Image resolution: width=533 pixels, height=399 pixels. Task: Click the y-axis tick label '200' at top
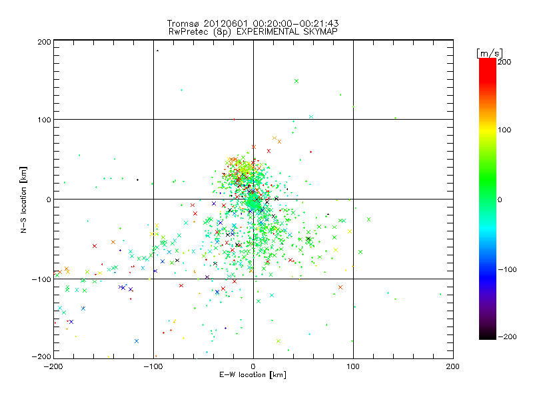click(44, 42)
